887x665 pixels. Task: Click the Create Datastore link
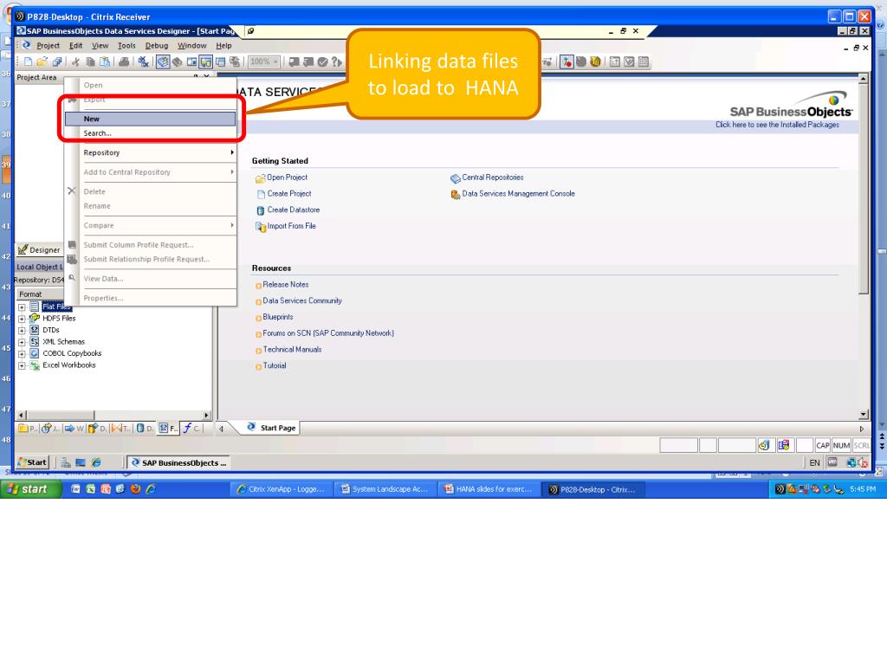(294, 210)
